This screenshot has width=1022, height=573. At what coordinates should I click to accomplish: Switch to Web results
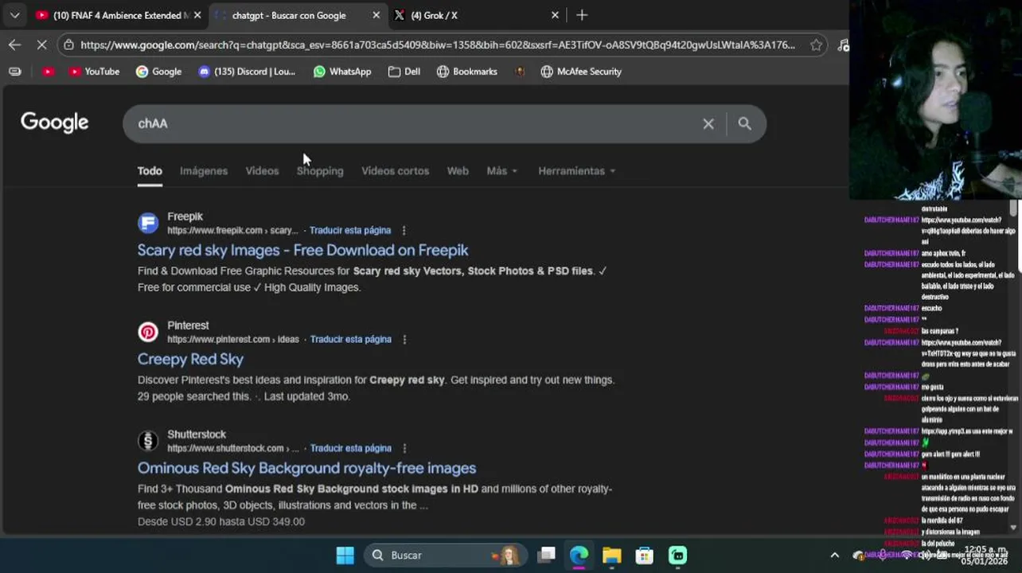(x=458, y=171)
